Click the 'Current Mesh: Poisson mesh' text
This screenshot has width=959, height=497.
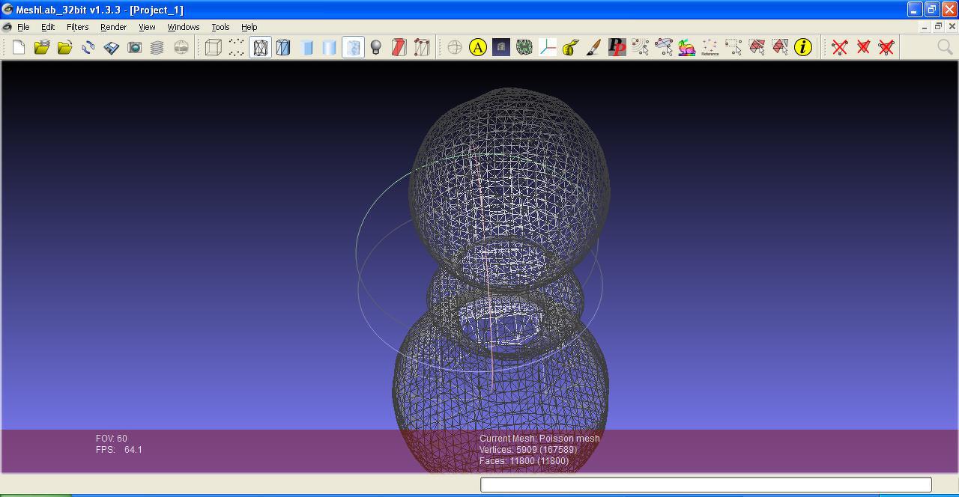[539, 439]
